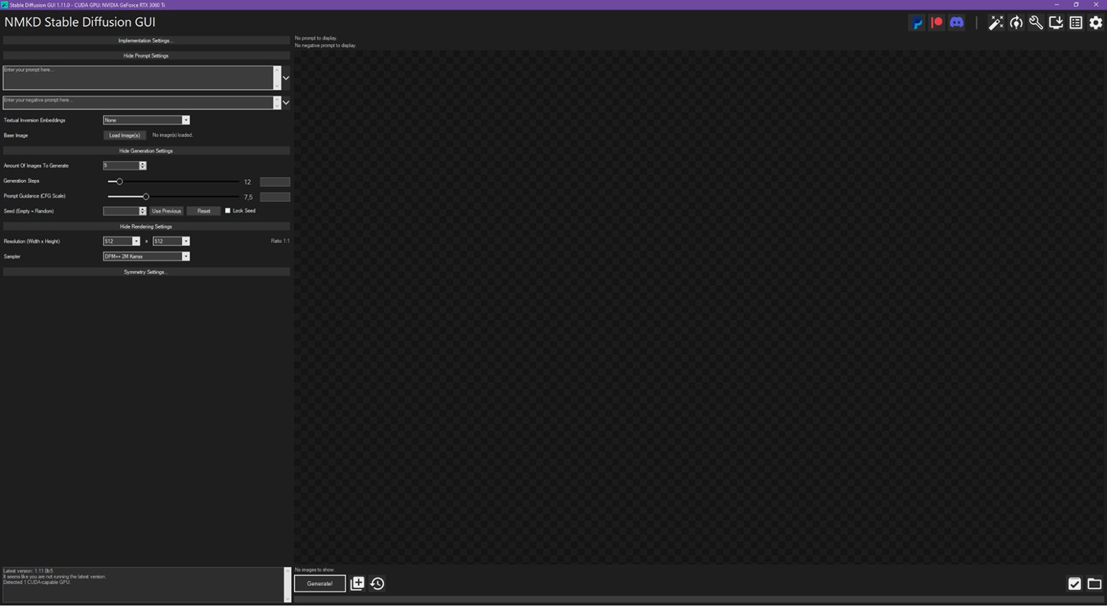This screenshot has width=1107, height=606.
Task: Click the Load Image(s) button
Action: pos(124,135)
